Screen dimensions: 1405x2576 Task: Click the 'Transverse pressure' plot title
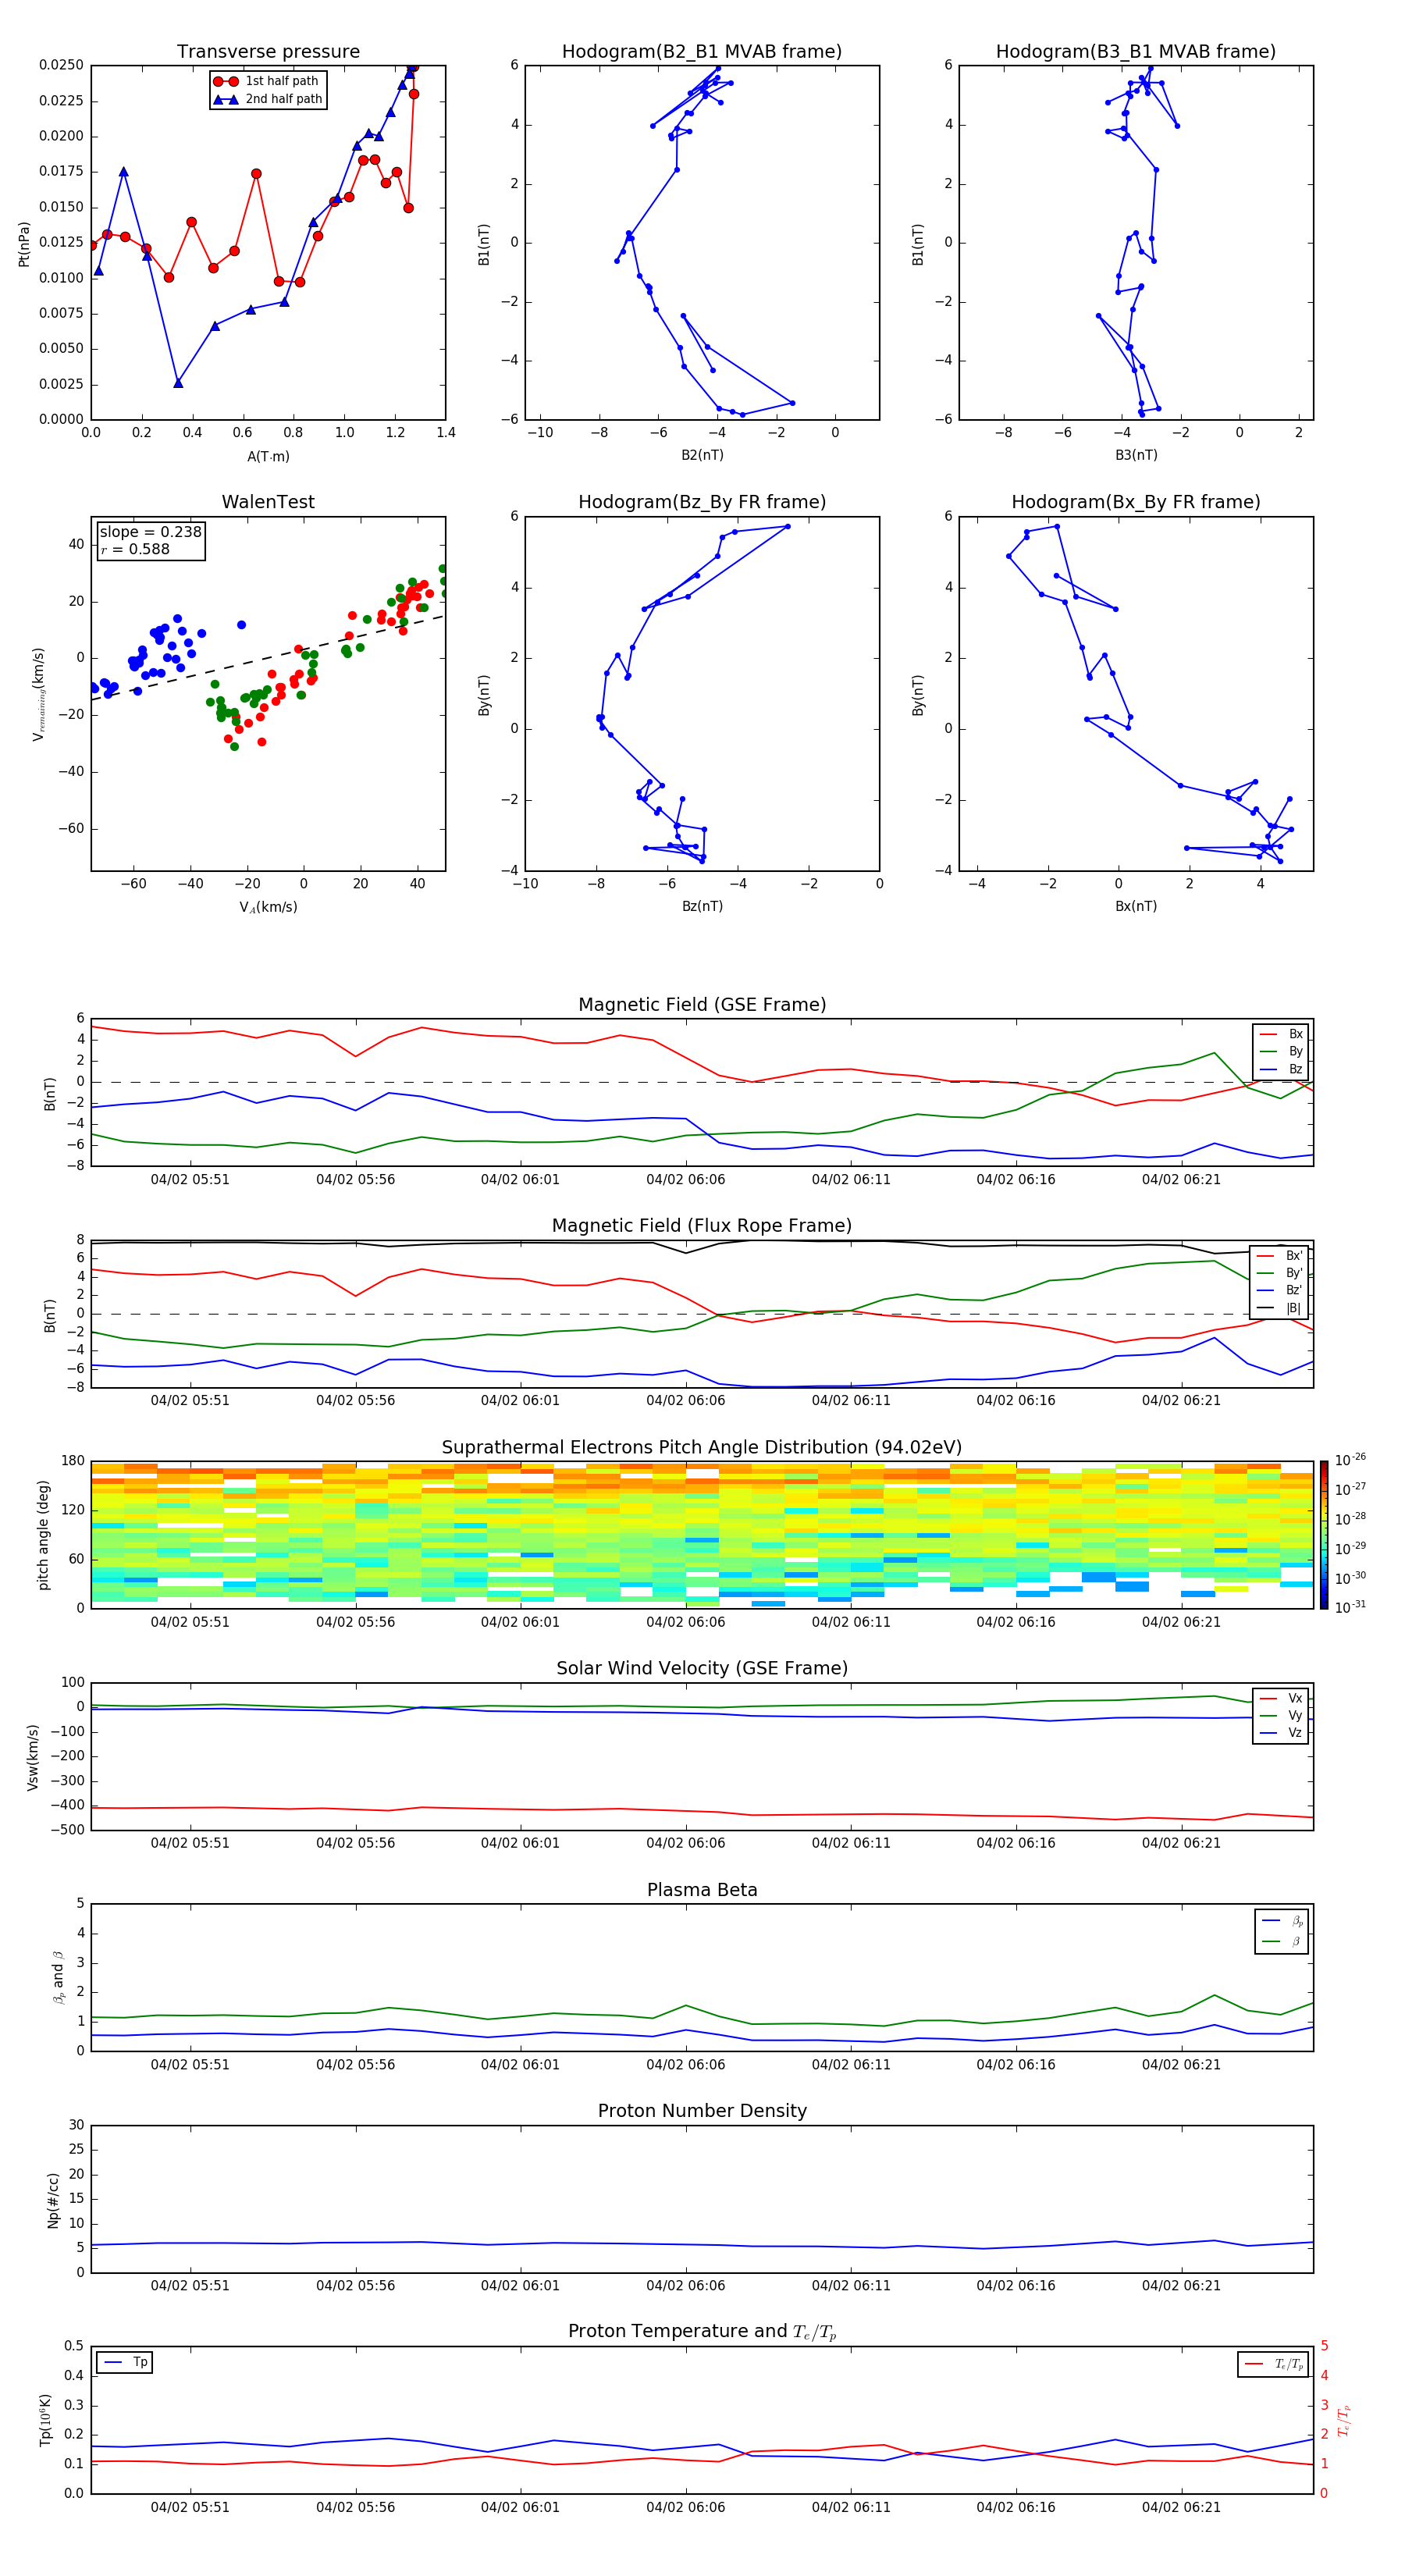(x=268, y=52)
